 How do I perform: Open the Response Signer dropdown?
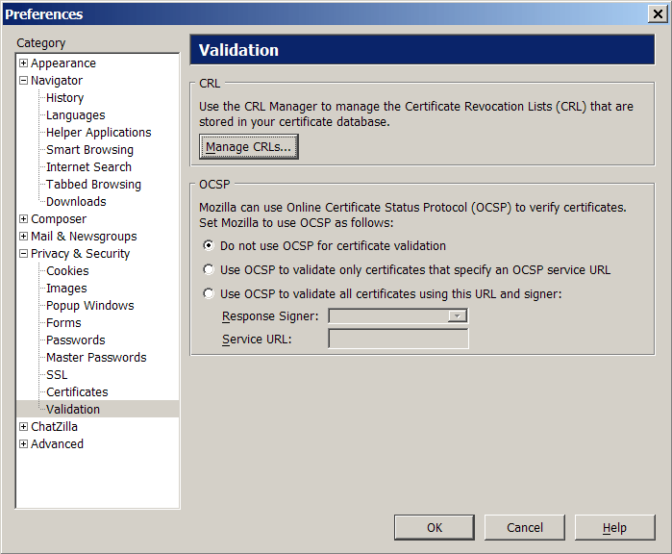coord(398,316)
